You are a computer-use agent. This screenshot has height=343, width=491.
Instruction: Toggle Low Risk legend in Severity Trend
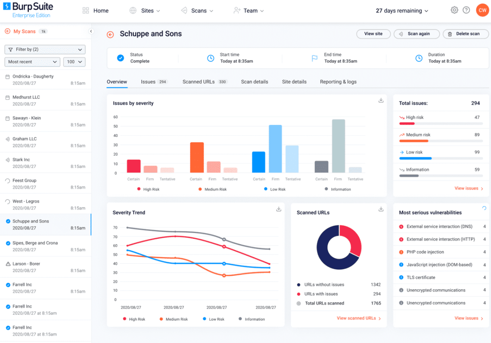point(213,319)
